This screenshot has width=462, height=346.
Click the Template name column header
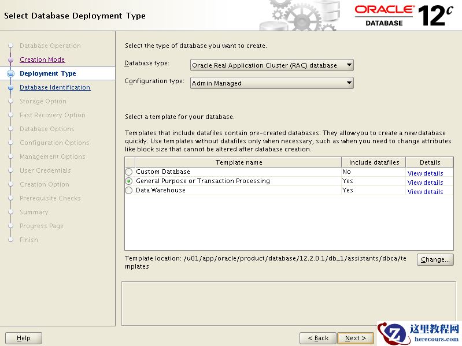tap(238, 162)
